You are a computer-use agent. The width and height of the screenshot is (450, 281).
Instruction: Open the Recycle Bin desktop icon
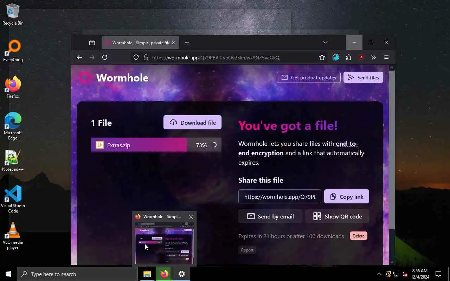click(x=13, y=14)
